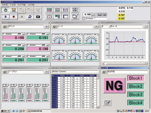Start recording with the red dot button
151x113 pixels.
point(14,17)
